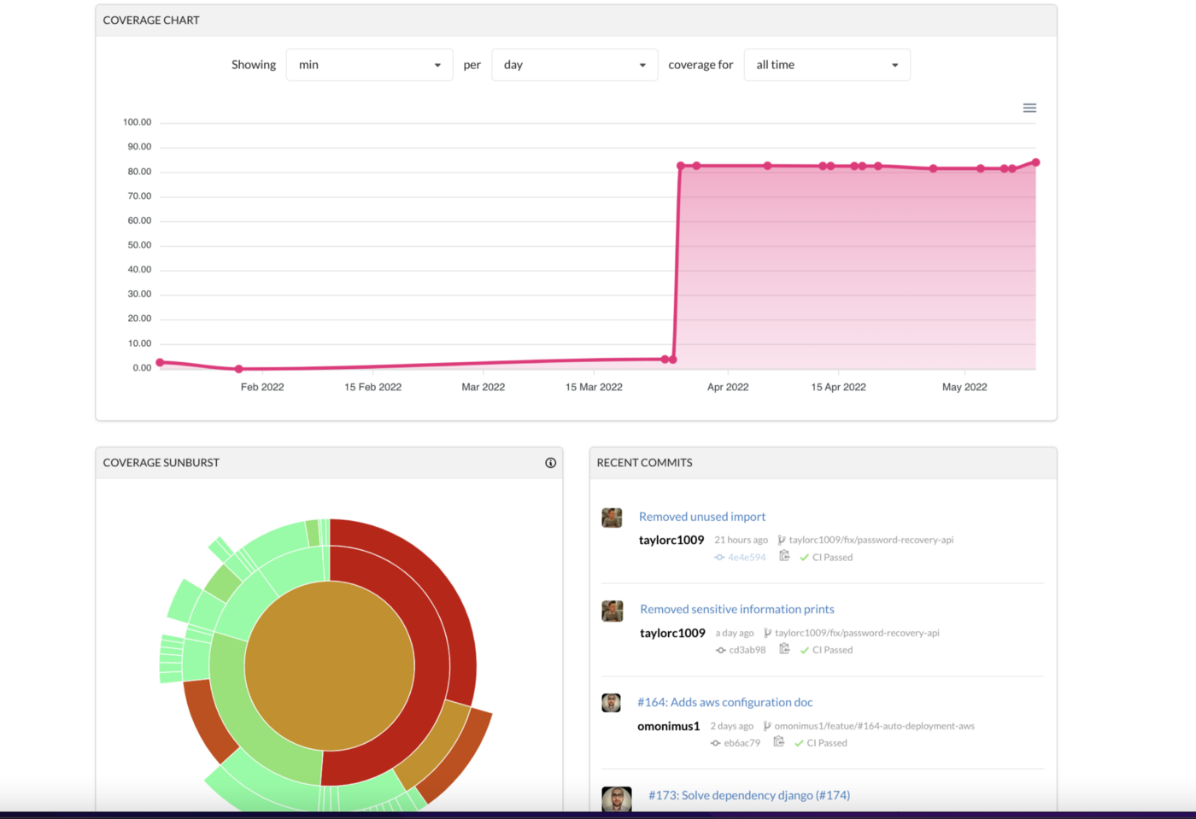Click the 'RECENT COMMITS' panel title
This screenshot has width=1196, height=819.
tap(645, 463)
